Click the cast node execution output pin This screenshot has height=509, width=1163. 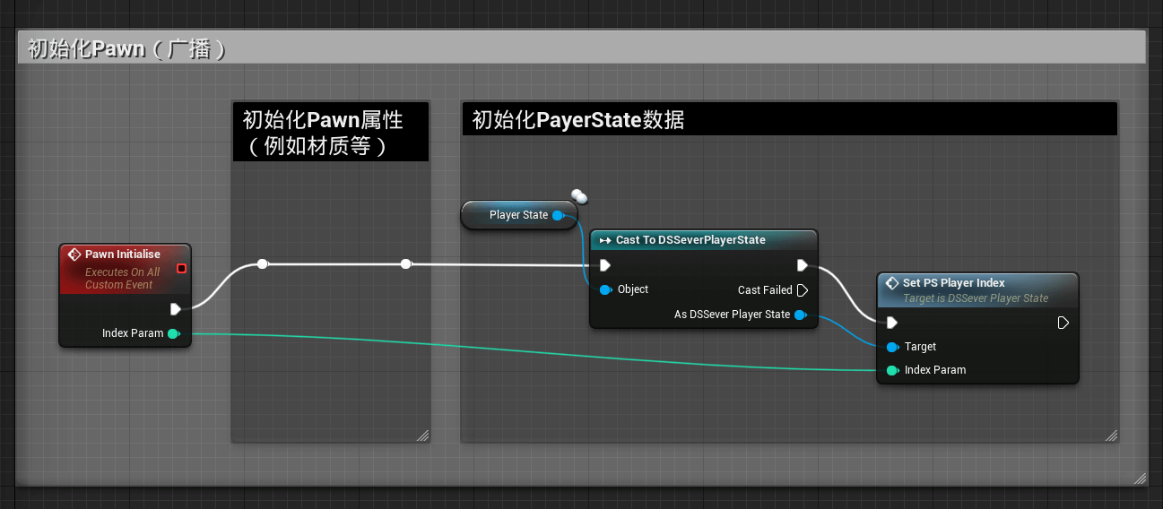click(x=803, y=265)
